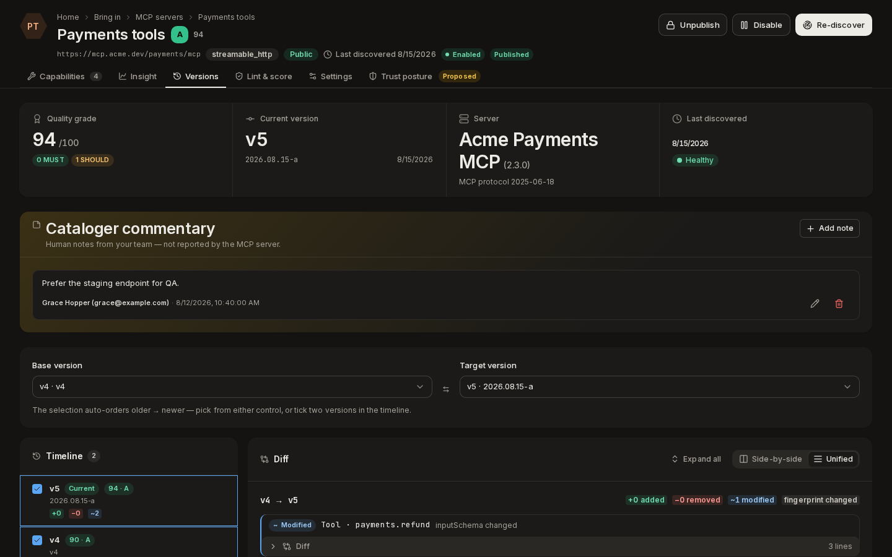Screen dimensions: 892x557
Task: Go to MCP servers breadcrumb
Action: pos(159,17)
